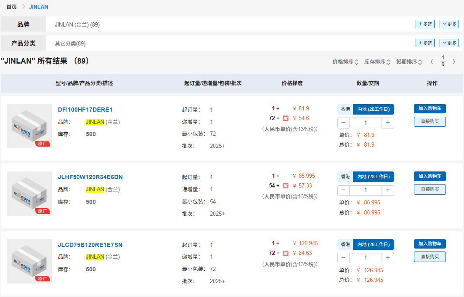The image size is (464, 297).
Task: Decrease quantity for JLCD75B120RE1E7SN
Action: click(x=343, y=258)
